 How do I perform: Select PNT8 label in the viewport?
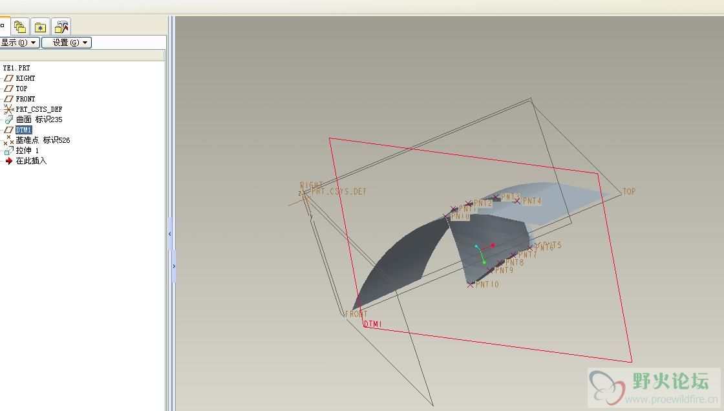tap(515, 263)
